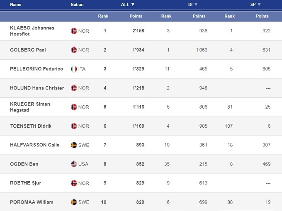Click Golberg Paal's 1'934 total points
Viewport: 282px width, 211px height.
click(x=137, y=50)
